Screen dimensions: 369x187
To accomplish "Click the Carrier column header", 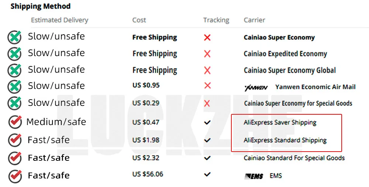I will click(x=254, y=20).
